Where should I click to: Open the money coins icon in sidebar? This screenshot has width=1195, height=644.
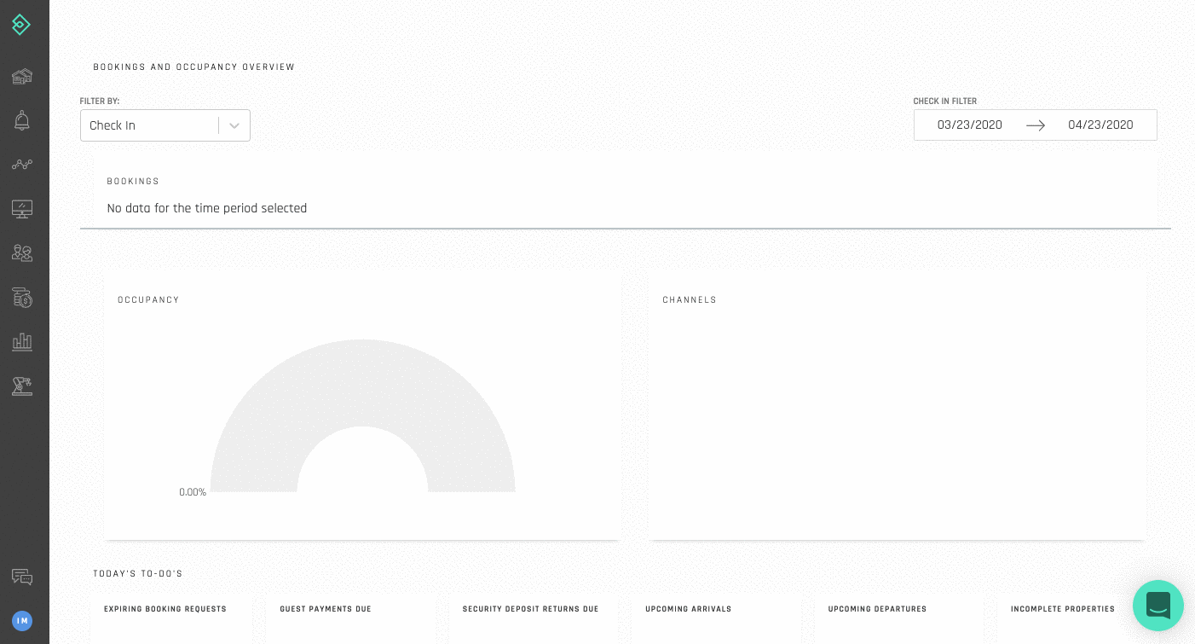tap(22, 298)
